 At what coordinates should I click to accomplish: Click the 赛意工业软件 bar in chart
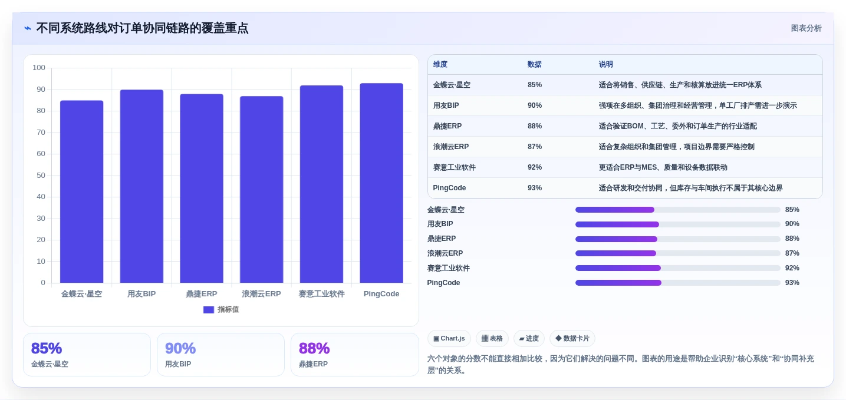point(321,184)
